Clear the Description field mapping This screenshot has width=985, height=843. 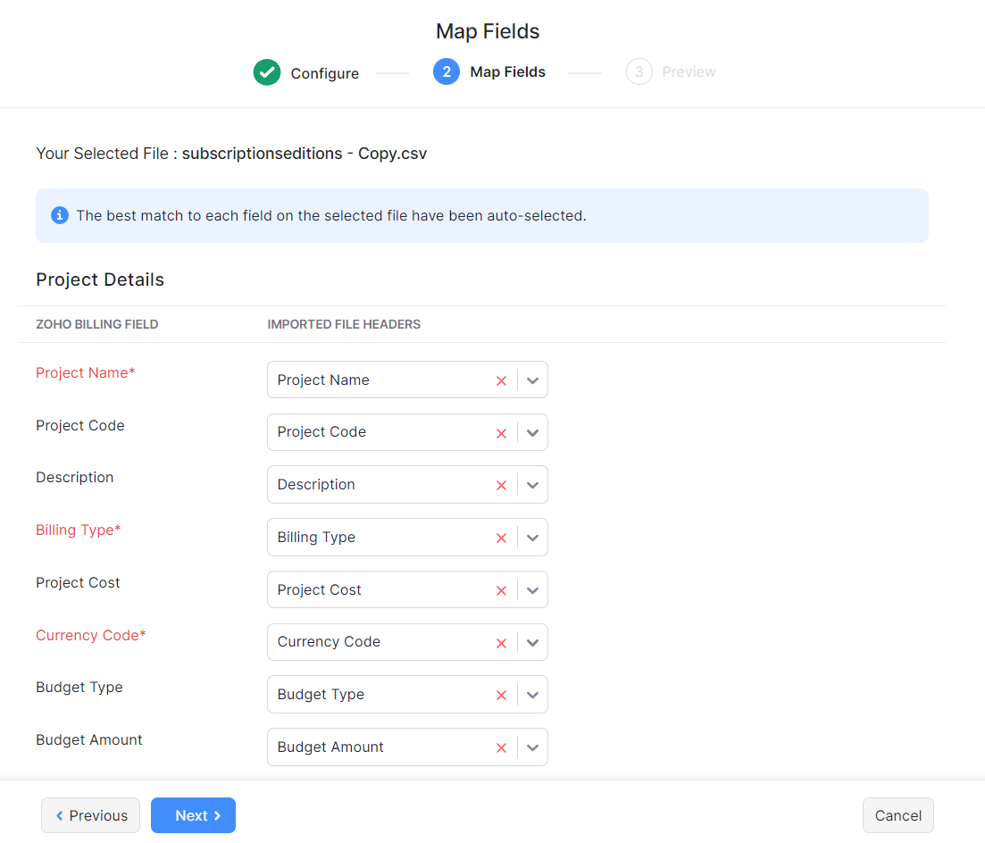point(501,485)
